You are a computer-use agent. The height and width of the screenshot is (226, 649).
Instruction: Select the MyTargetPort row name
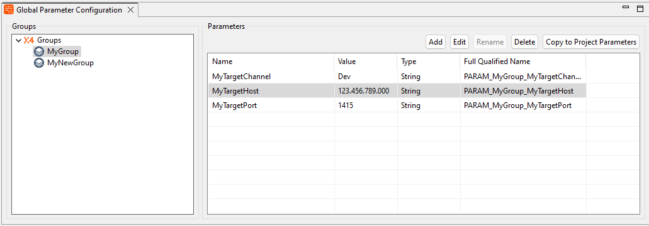(234, 105)
